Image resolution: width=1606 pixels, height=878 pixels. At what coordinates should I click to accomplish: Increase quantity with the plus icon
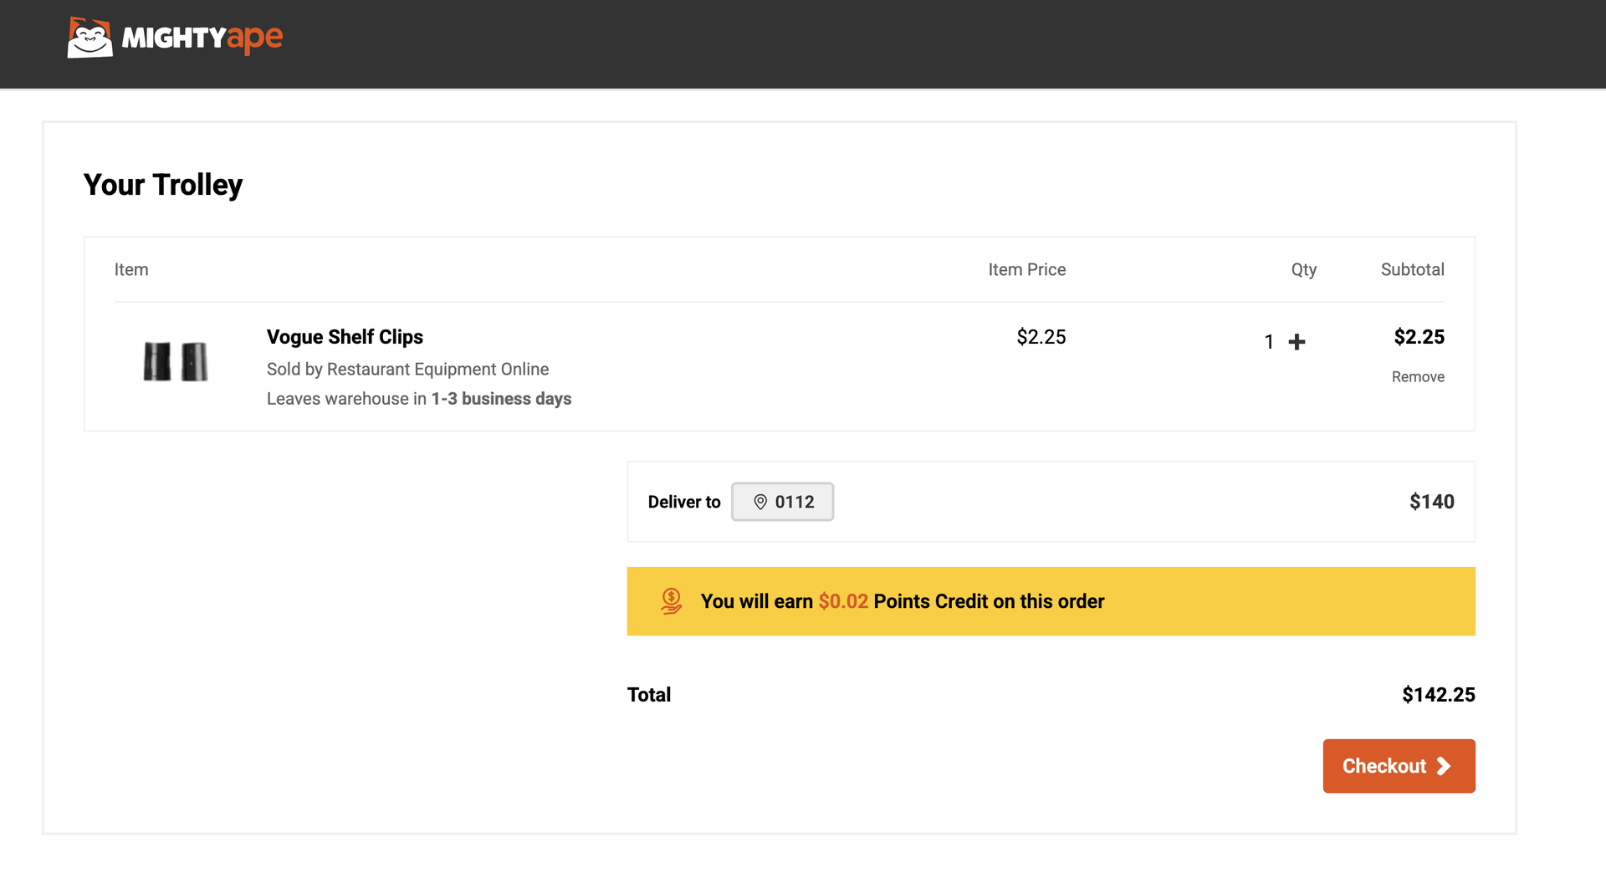coord(1297,342)
